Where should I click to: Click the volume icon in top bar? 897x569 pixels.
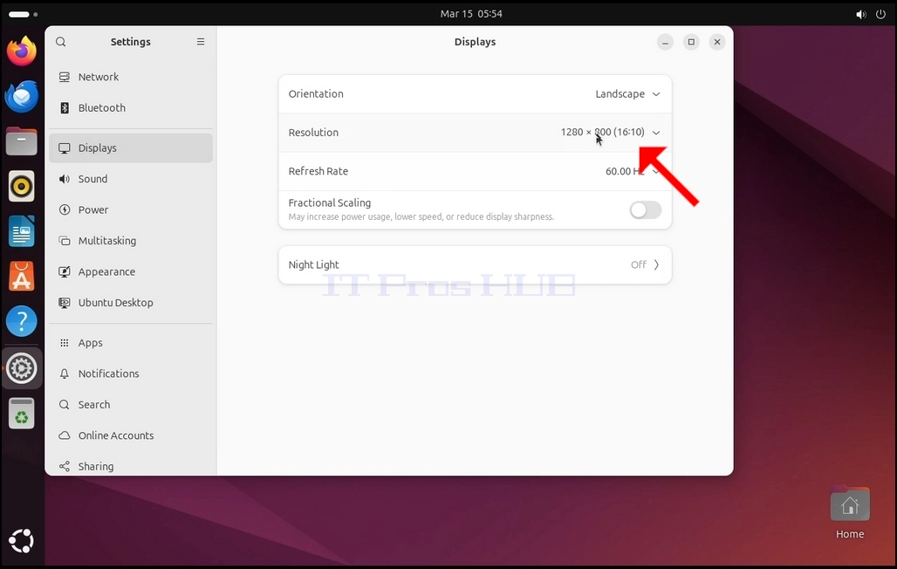861,14
